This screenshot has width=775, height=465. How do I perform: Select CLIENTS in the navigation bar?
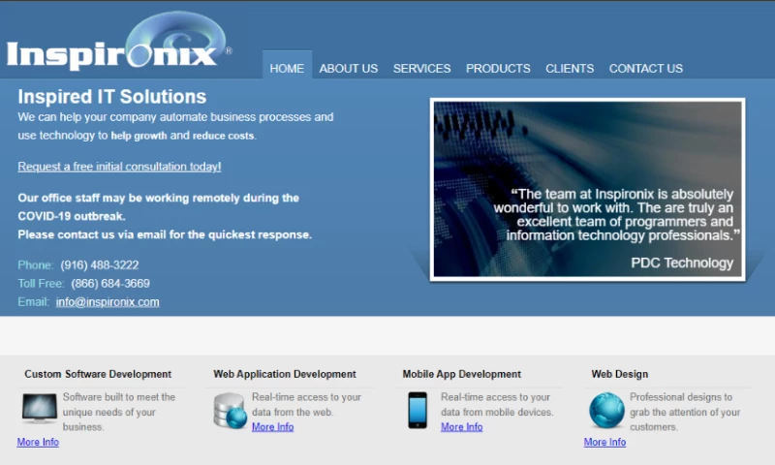point(570,68)
